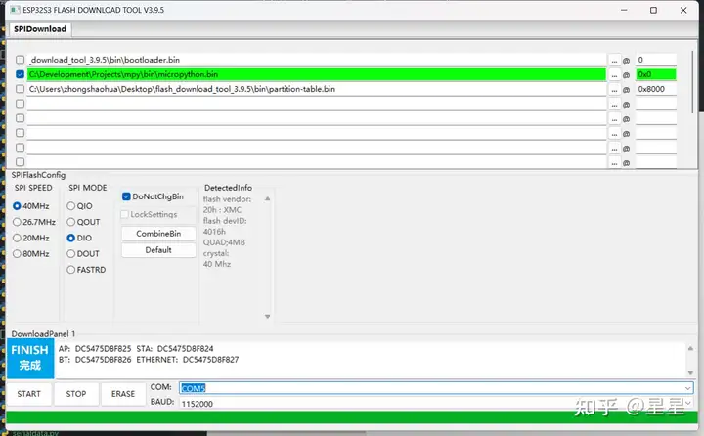This screenshot has width=704, height=436.
Task: Maximize the flash download tool window
Action: 653,10
